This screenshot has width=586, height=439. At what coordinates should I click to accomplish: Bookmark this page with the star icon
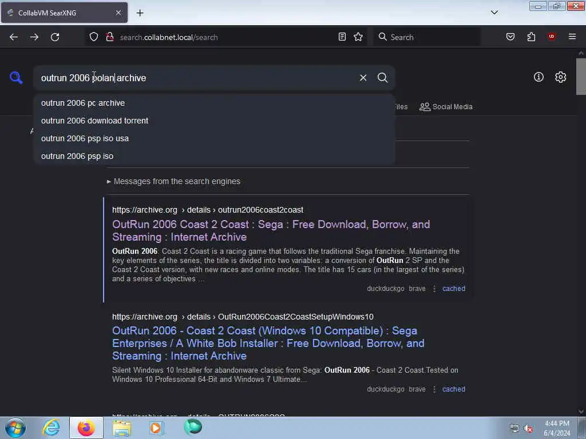pyautogui.click(x=358, y=37)
